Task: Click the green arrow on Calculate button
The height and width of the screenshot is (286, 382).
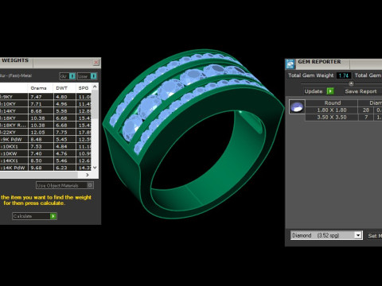Action: point(53,216)
